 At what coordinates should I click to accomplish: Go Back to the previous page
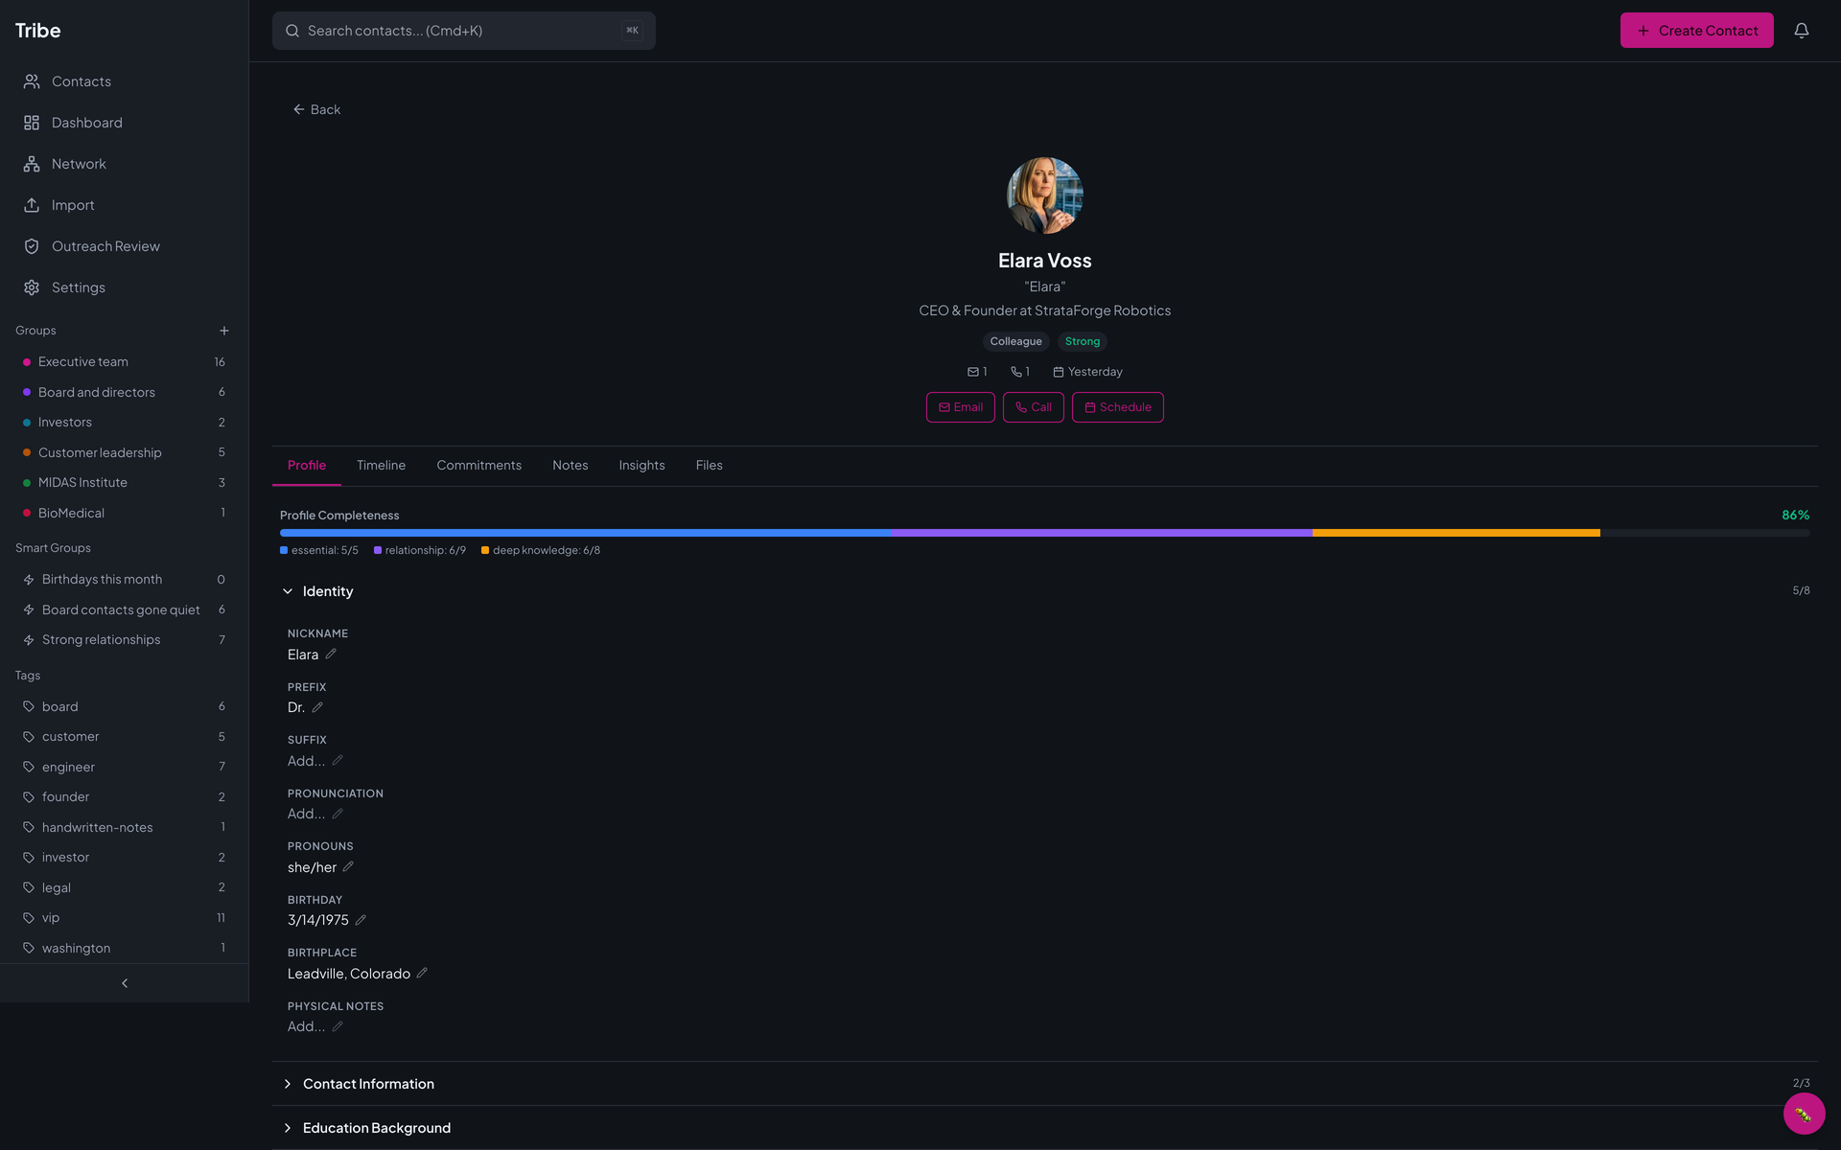coord(316,110)
